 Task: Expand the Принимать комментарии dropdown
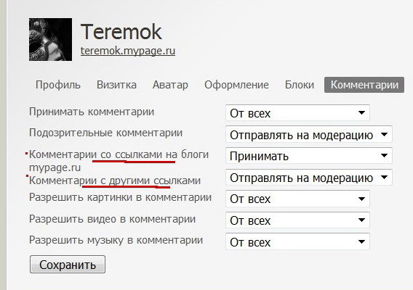click(x=297, y=113)
